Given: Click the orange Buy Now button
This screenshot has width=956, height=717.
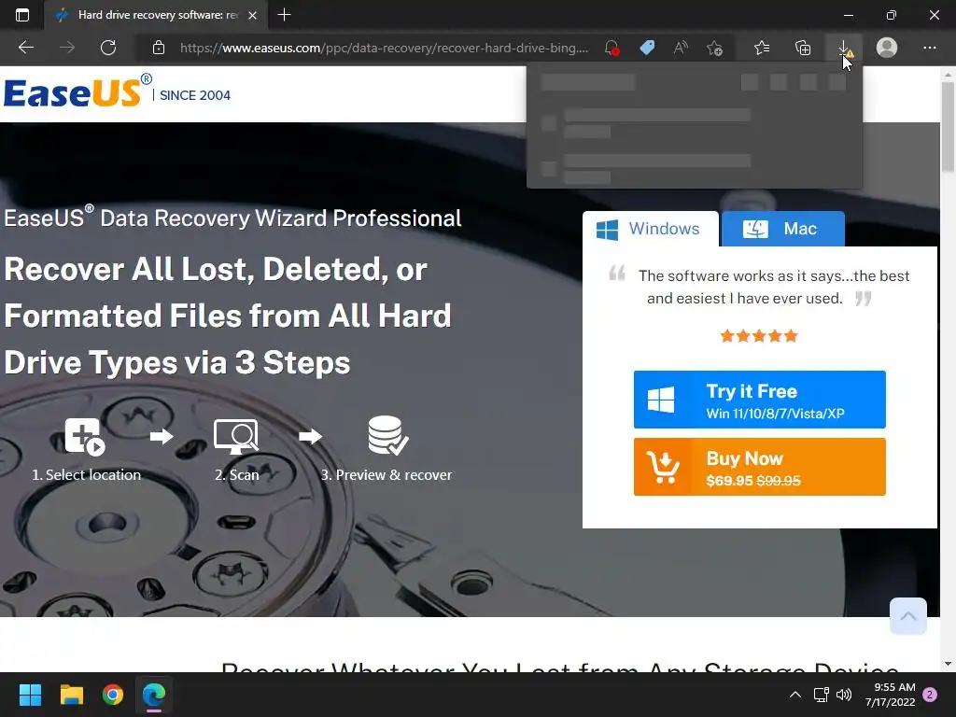Looking at the screenshot, I should click(760, 467).
